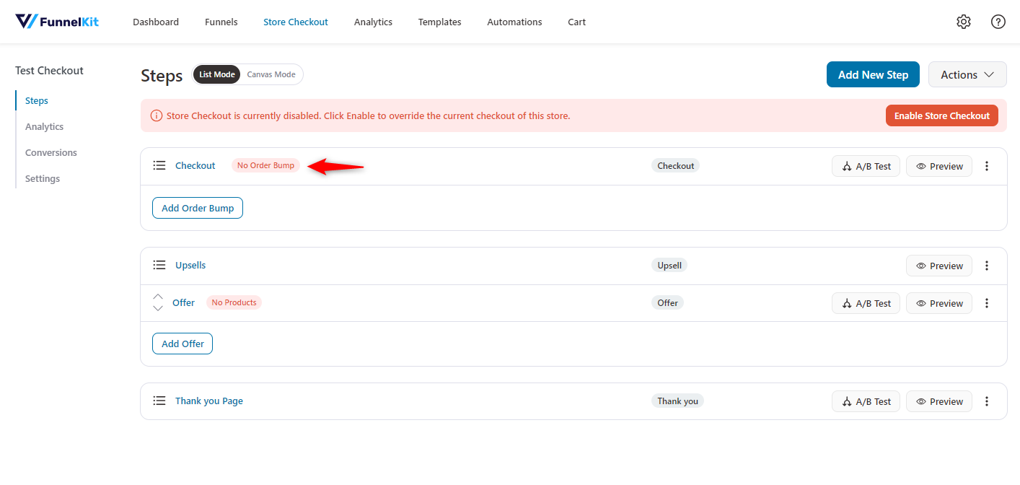
Task: Start an A/B Test for Thank you Page
Action: point(866,401)
